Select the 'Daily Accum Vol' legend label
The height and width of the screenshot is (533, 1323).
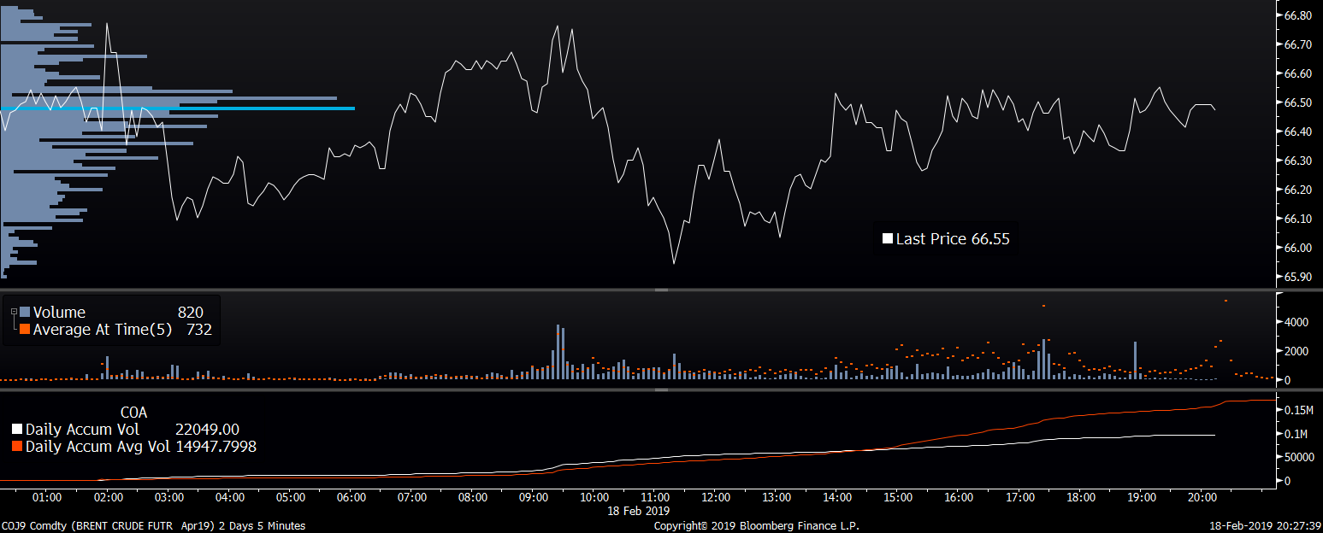(x=82, y=430)
